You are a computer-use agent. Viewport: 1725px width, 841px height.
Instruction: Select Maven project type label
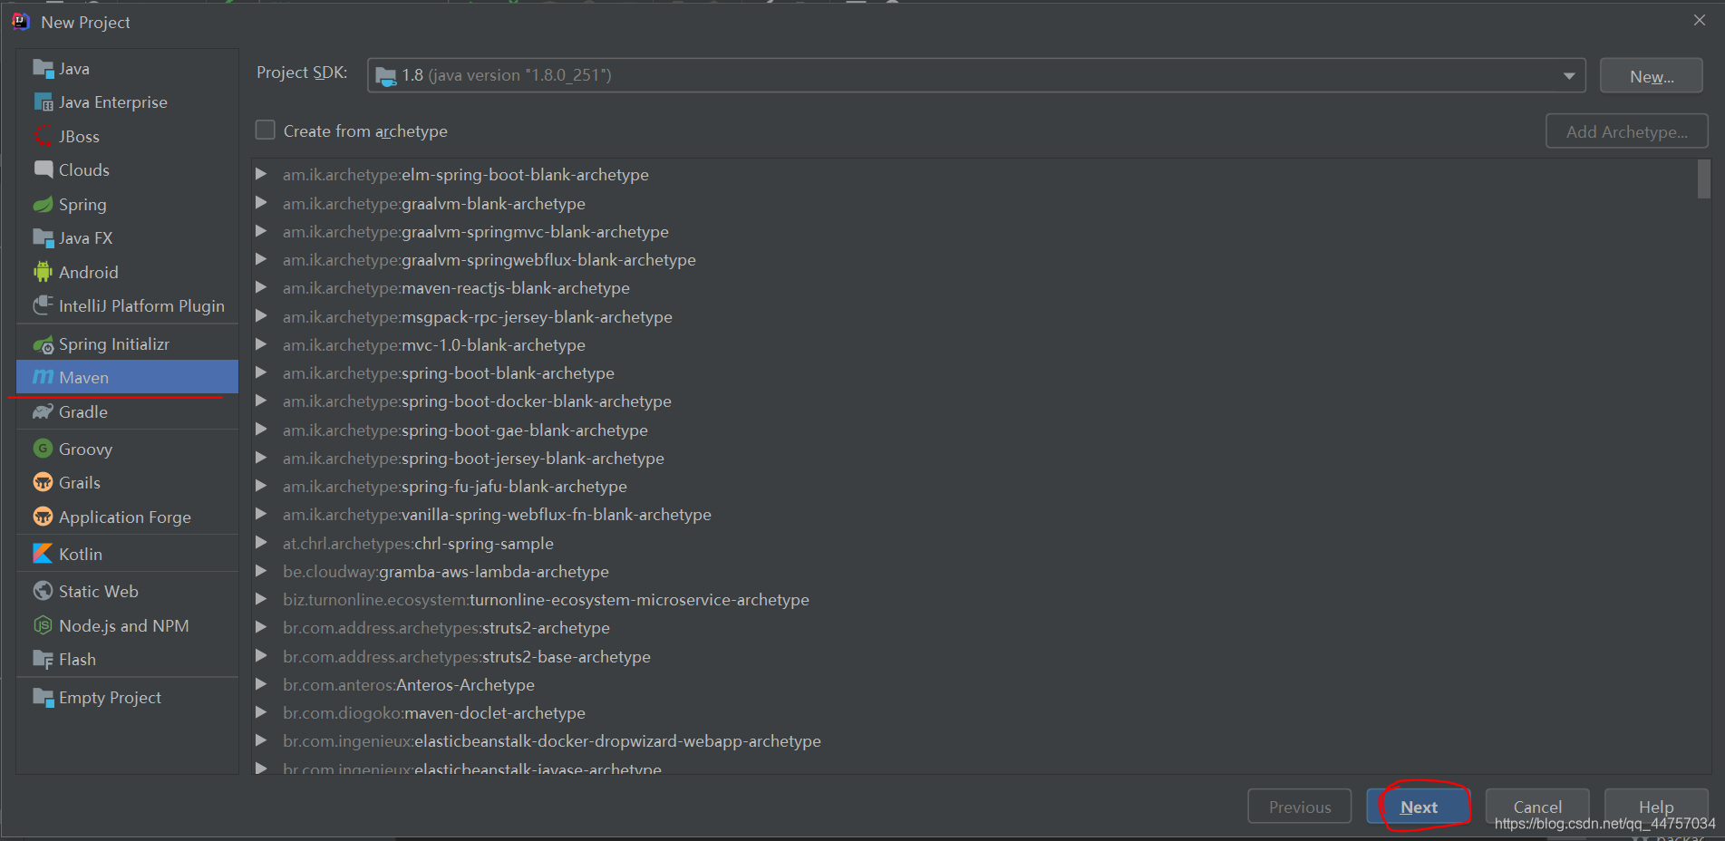83,378
